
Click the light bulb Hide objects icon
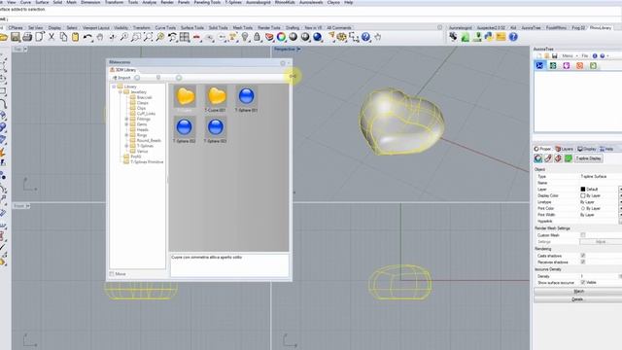245,37
